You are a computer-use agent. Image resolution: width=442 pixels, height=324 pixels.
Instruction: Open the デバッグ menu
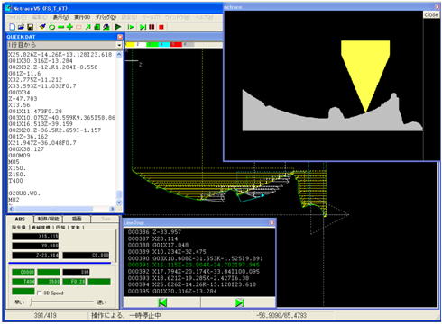coord(106,17)
